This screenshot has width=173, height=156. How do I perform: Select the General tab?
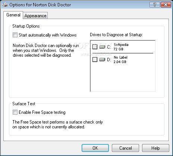click(13, 15)
